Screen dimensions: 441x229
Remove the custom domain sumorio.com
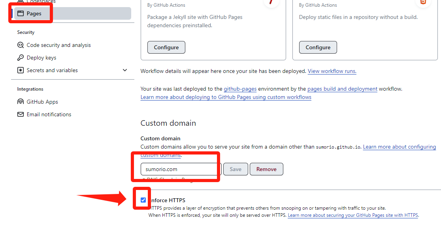point(266,169)
